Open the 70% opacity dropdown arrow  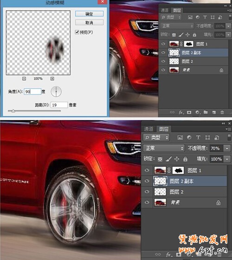pyautogui.click(x=227, y=148)
